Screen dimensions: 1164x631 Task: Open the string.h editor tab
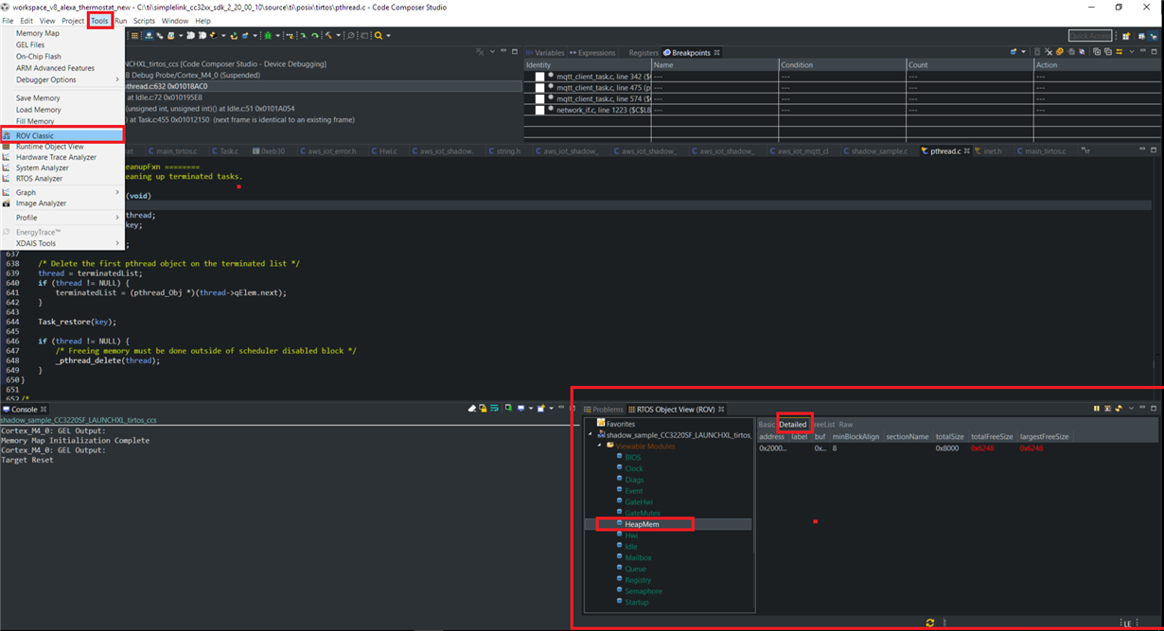tap(503, 151)
